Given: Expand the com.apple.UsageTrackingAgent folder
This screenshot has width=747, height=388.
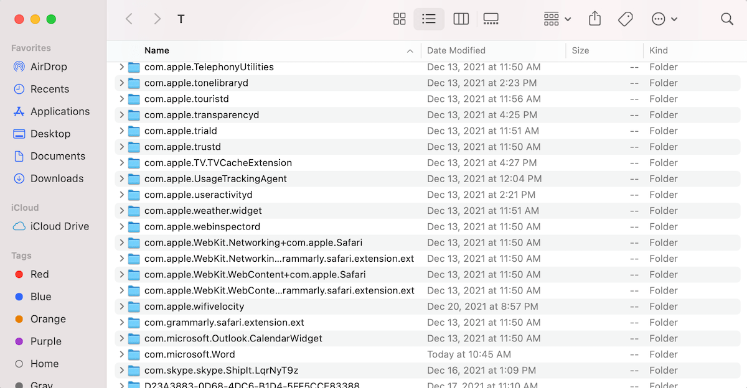Looking at the screenshot, I should pyautogui.click(x=121, y=178).
